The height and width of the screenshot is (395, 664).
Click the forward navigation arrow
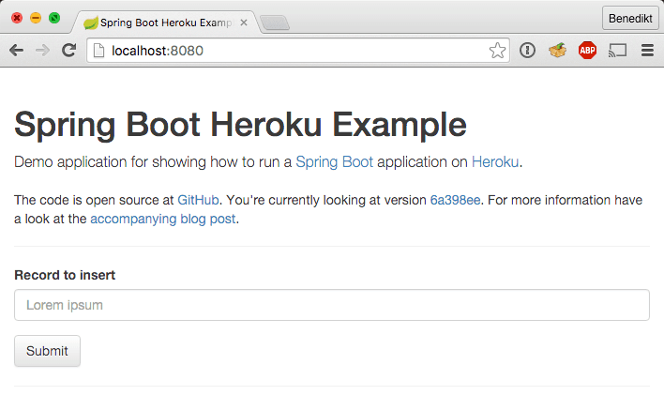[x=42, y=51]
